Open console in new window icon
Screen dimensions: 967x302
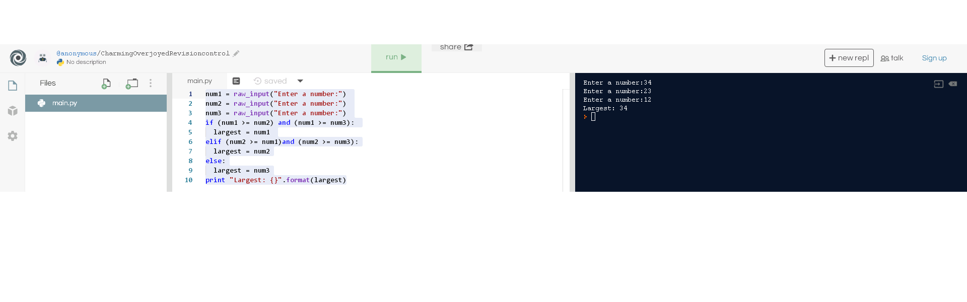(938, 84)
